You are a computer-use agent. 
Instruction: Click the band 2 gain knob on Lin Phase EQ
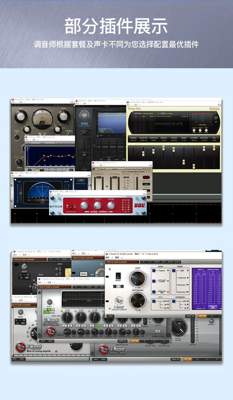pyautogui.click(x=81, y=317)
